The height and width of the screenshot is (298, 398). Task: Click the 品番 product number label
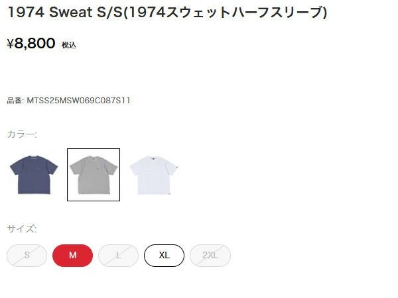point(15,101)
